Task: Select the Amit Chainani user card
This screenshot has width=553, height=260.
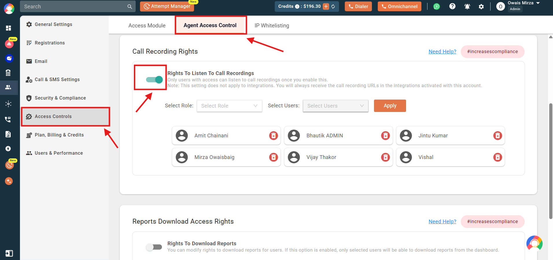Action: click(x=226, y=136)
